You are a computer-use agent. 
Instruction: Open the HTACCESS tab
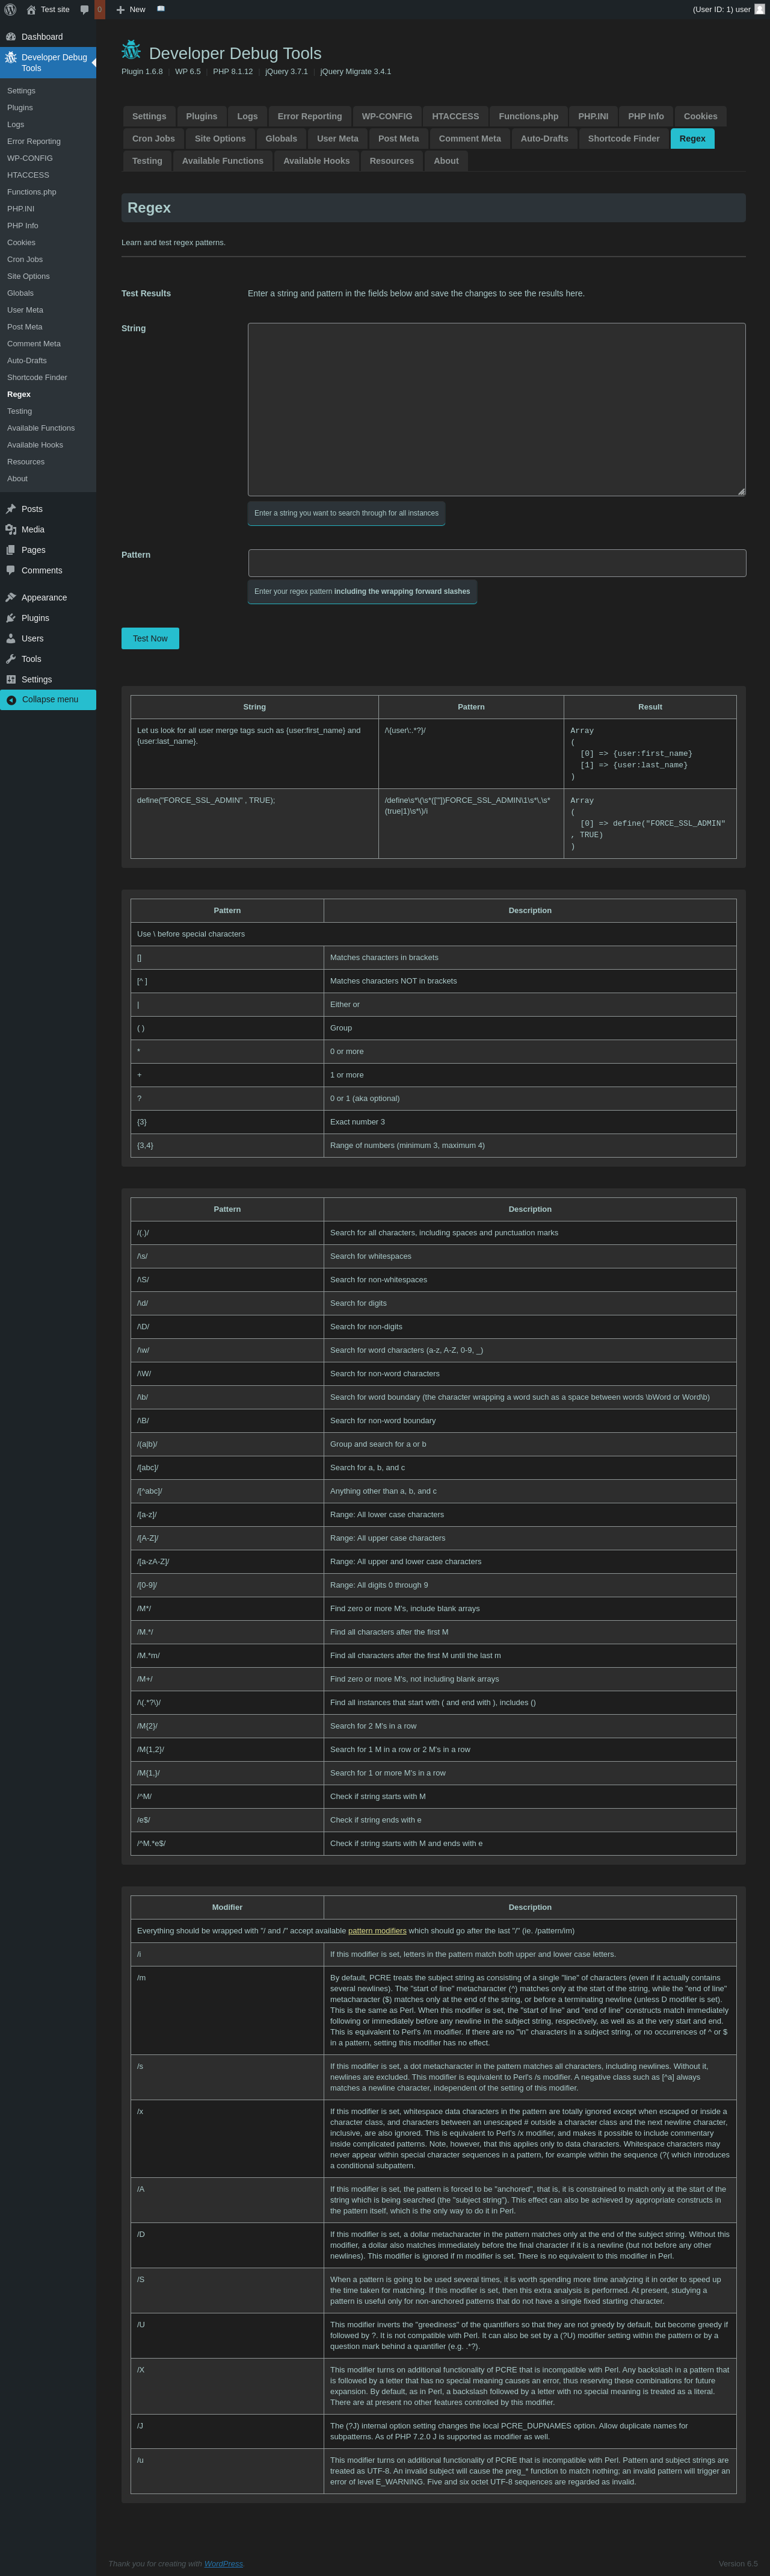click(x=455, y=116)
